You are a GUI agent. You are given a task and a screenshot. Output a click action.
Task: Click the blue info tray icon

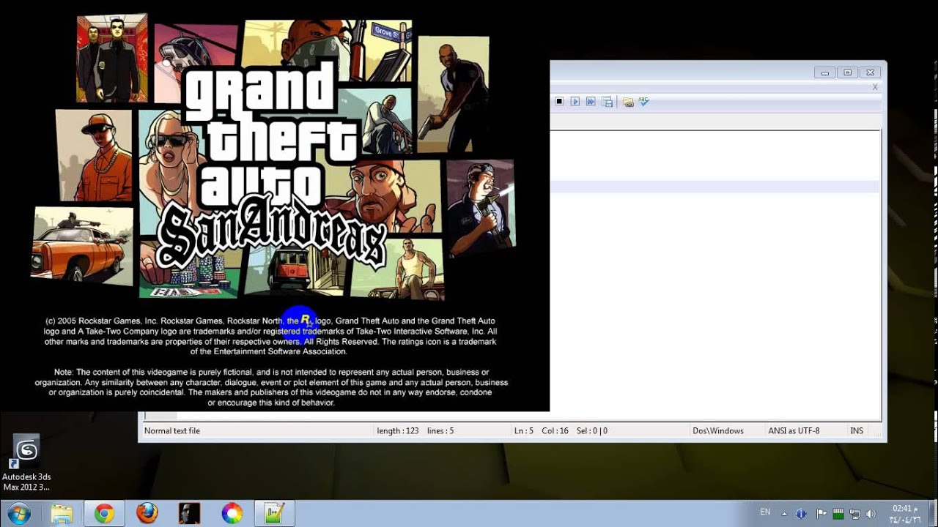[x=801, y=514]
